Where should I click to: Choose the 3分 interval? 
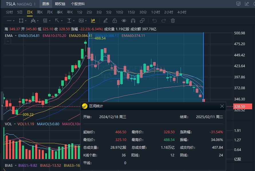[x=99, y=12]
